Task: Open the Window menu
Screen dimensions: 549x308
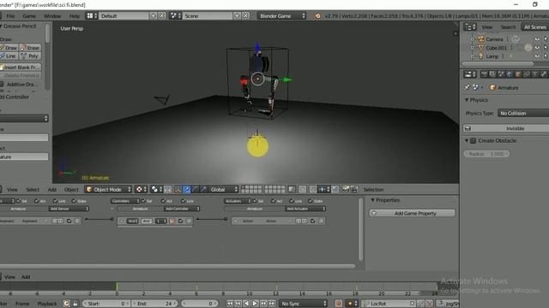Action: coord(52,16)
